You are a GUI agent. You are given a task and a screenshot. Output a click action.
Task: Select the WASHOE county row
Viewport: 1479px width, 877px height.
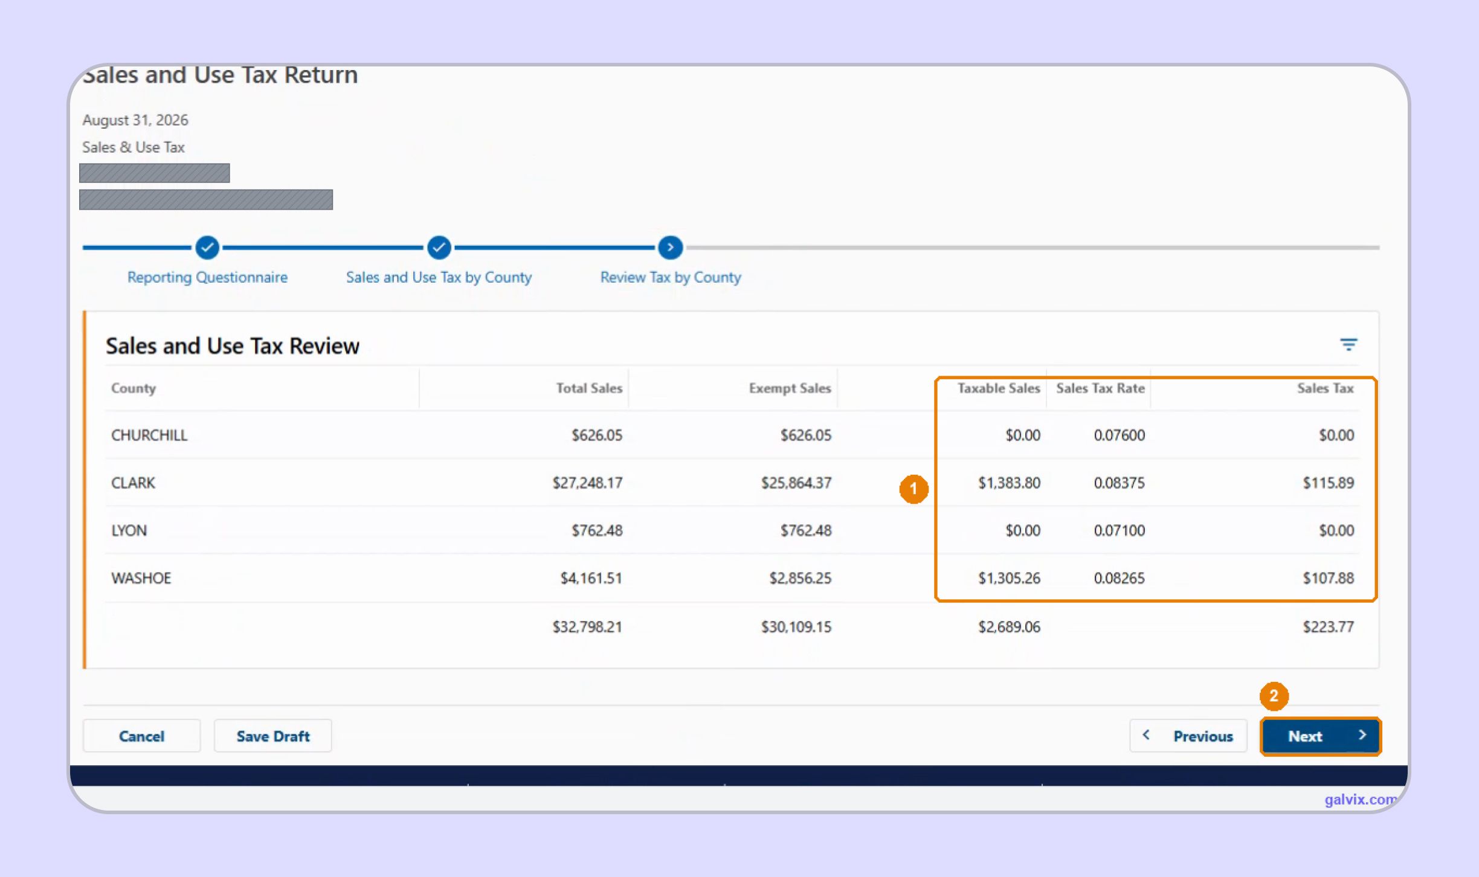pos(732,578)
